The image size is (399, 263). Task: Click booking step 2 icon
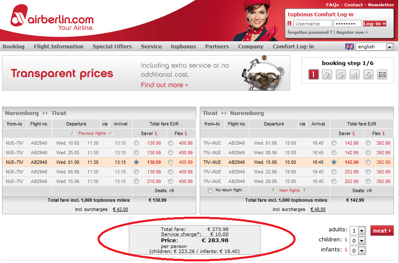point(327,75)
